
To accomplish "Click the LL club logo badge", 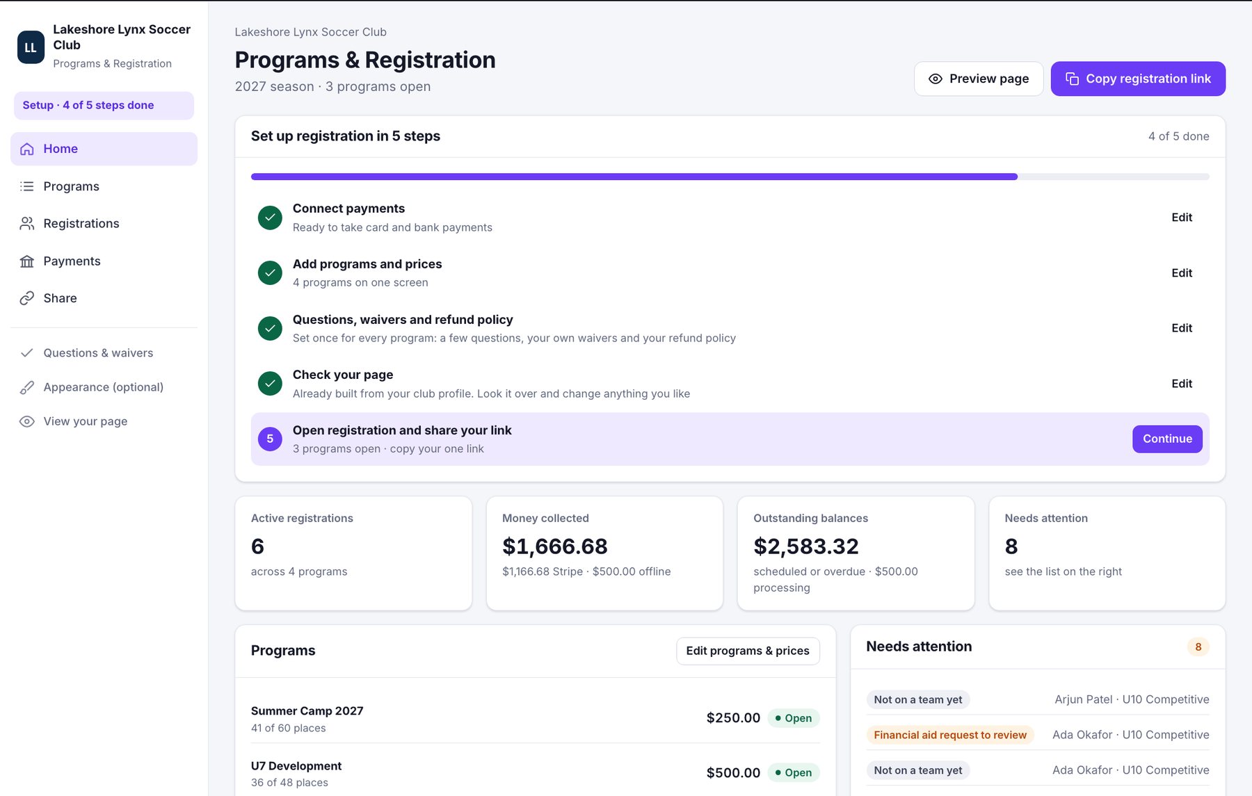I will click(31, 47).
